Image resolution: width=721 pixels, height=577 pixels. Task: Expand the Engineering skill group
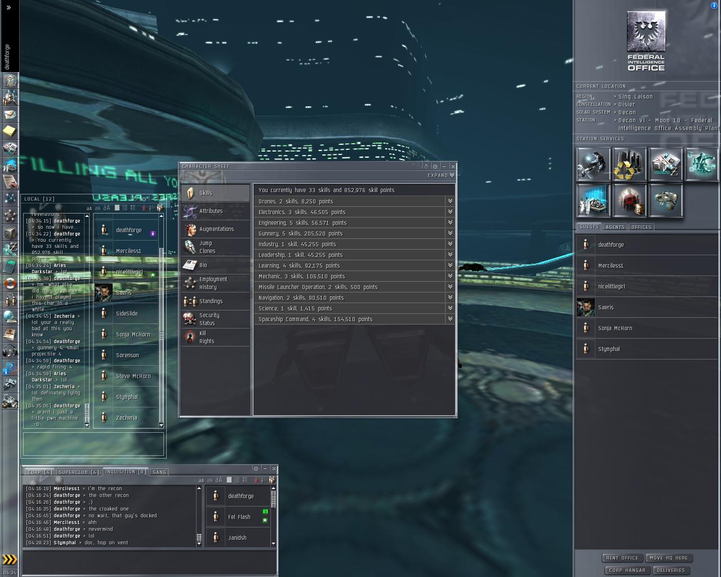450,223
